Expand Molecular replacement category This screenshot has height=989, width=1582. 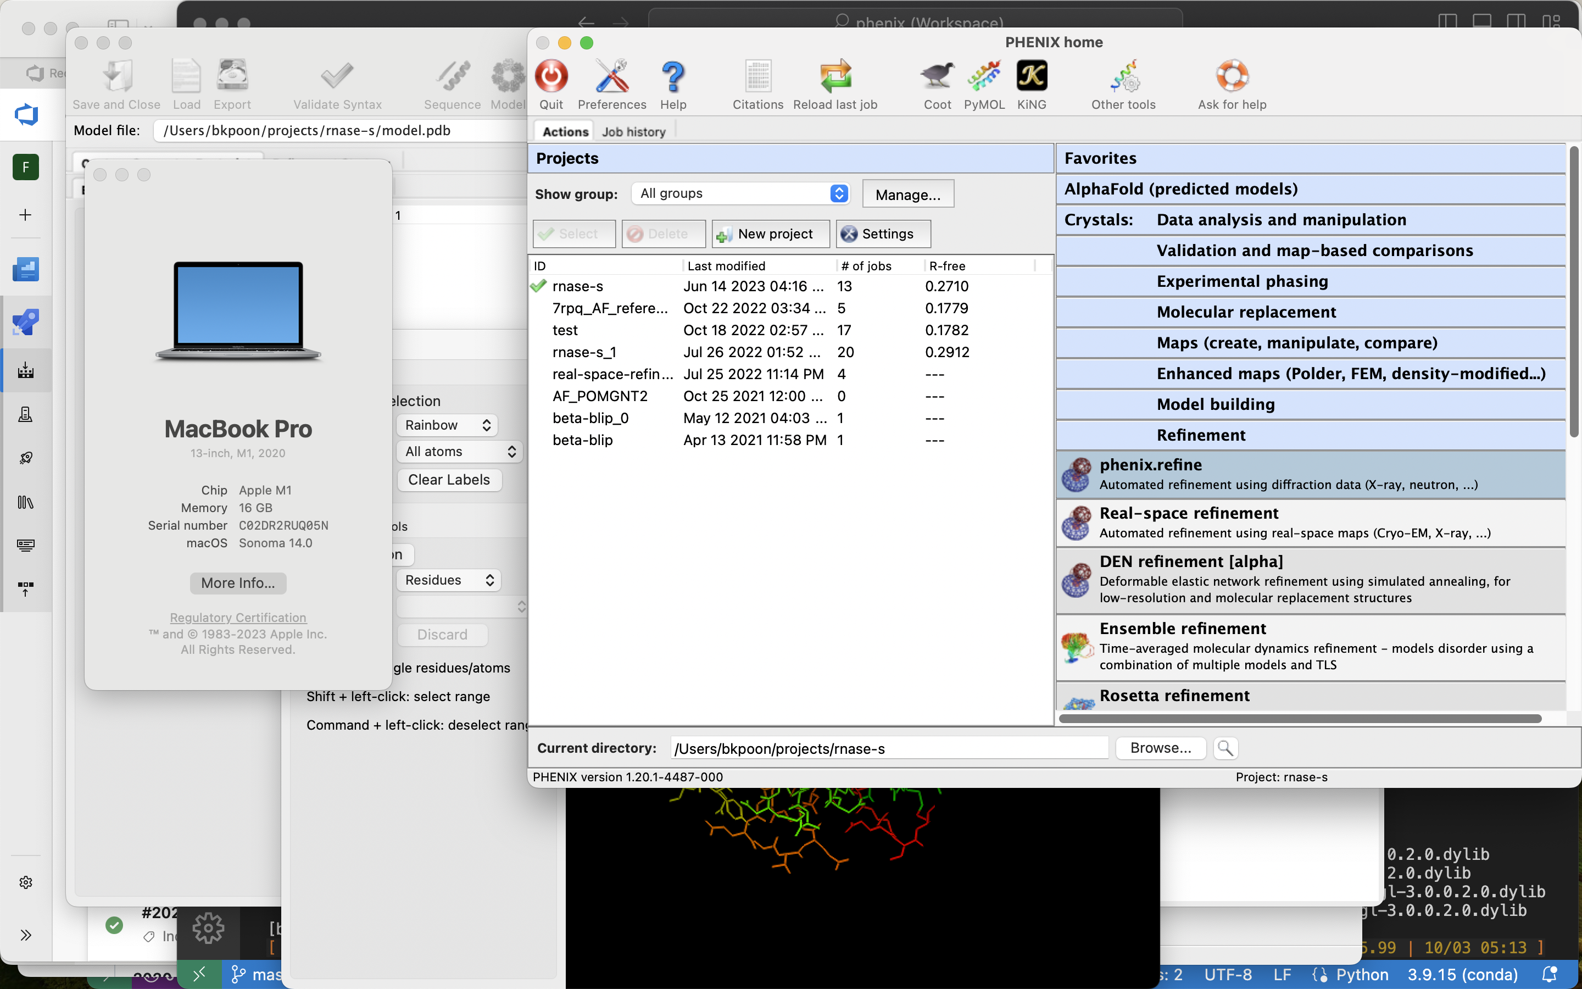1246,312
